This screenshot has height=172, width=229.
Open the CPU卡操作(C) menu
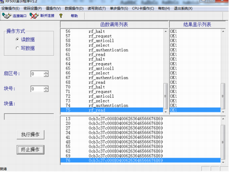(x=143, y=8)
